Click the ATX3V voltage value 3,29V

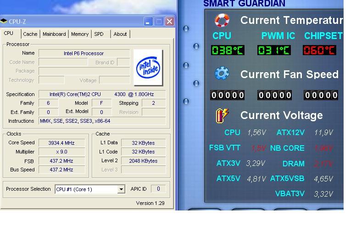pyautogui.click(x=256, y=163)
